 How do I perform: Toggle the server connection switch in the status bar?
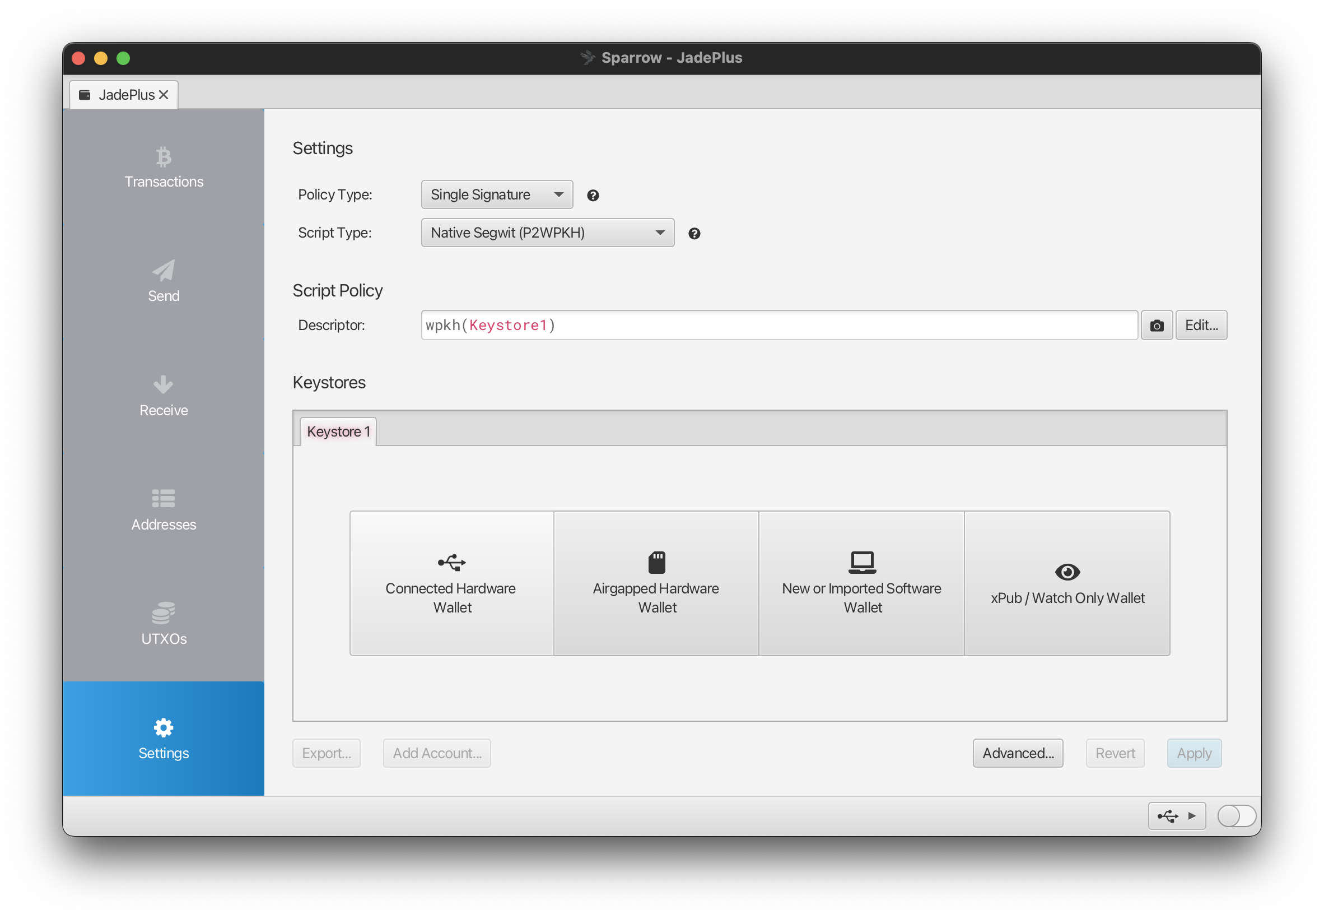point(1236,816)
